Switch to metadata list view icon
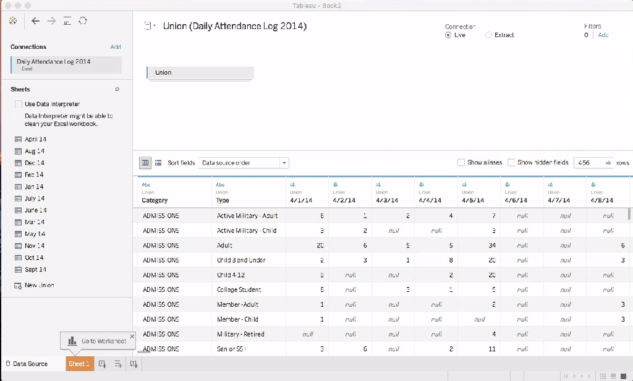633x381 pixels. [x=158, y=163]
